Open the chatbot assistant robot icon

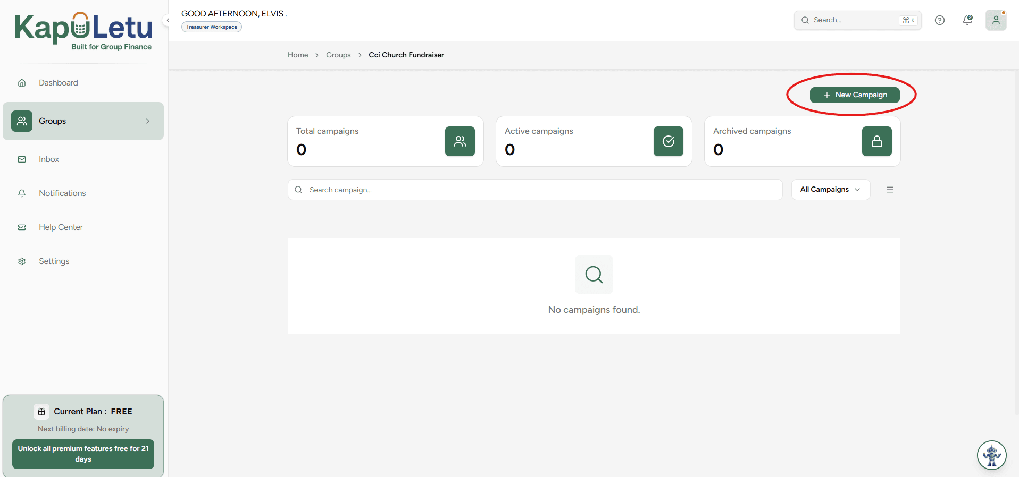click(x=992, y=455)
